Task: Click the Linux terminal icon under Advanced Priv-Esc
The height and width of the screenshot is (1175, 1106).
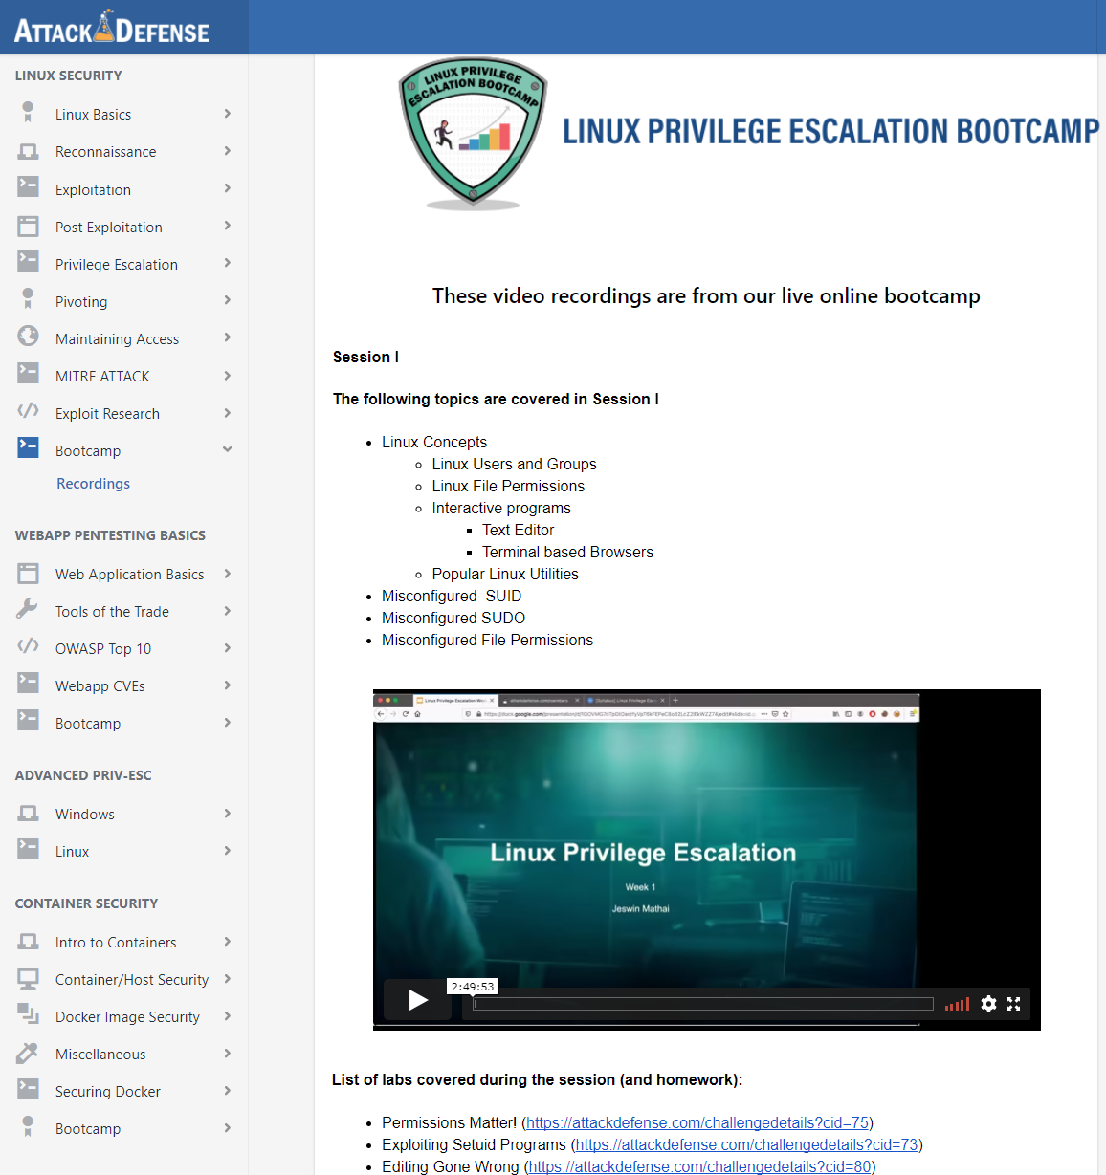Action: (x=29, y=849)
